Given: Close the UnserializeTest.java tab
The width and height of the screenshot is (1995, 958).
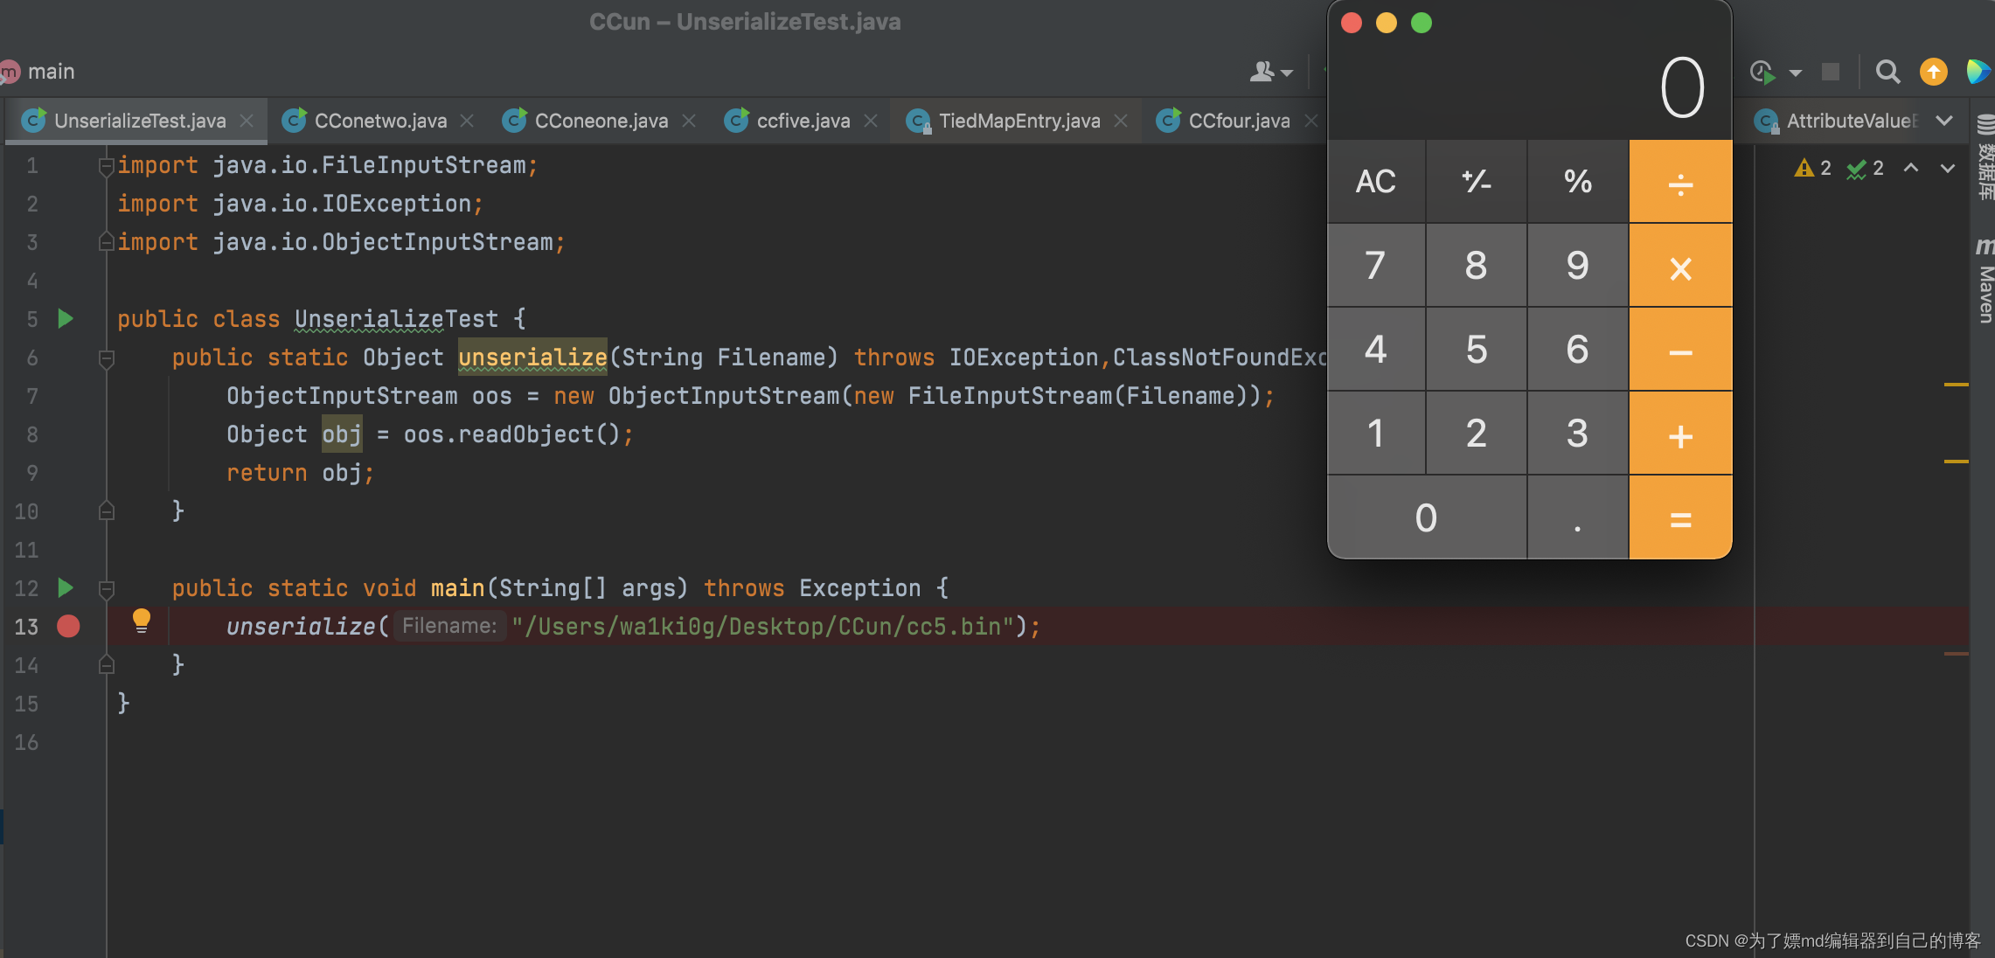Looking at the screenshot, I should tap(247, 121).
